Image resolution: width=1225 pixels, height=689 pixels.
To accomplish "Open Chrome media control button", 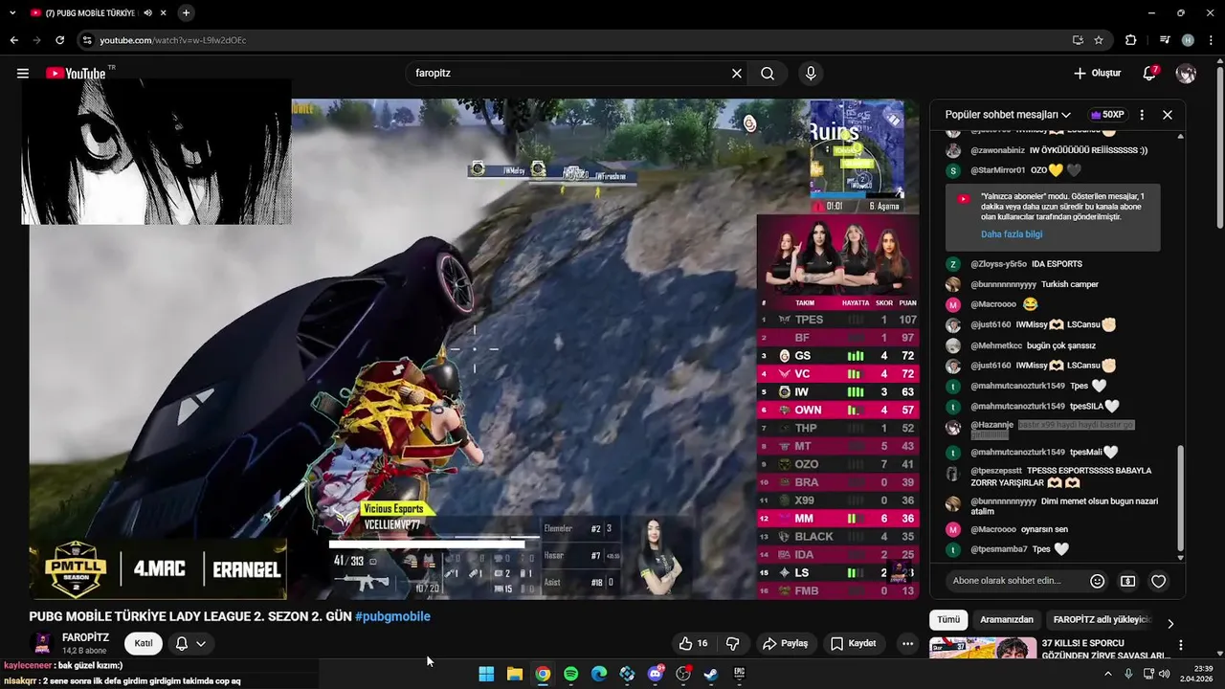I will pos(1165,40).
